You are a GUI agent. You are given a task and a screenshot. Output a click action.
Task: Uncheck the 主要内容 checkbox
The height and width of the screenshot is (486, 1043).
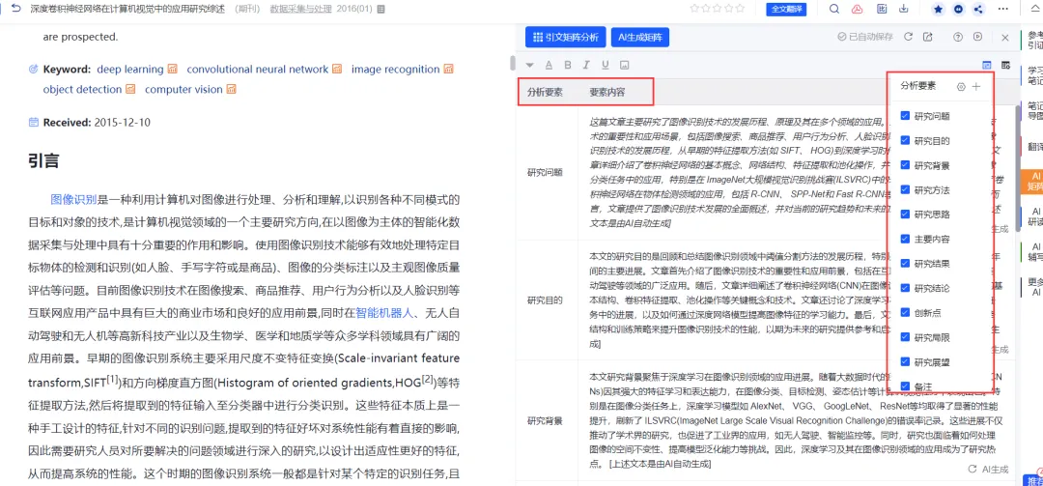click(x=905, y=239)
